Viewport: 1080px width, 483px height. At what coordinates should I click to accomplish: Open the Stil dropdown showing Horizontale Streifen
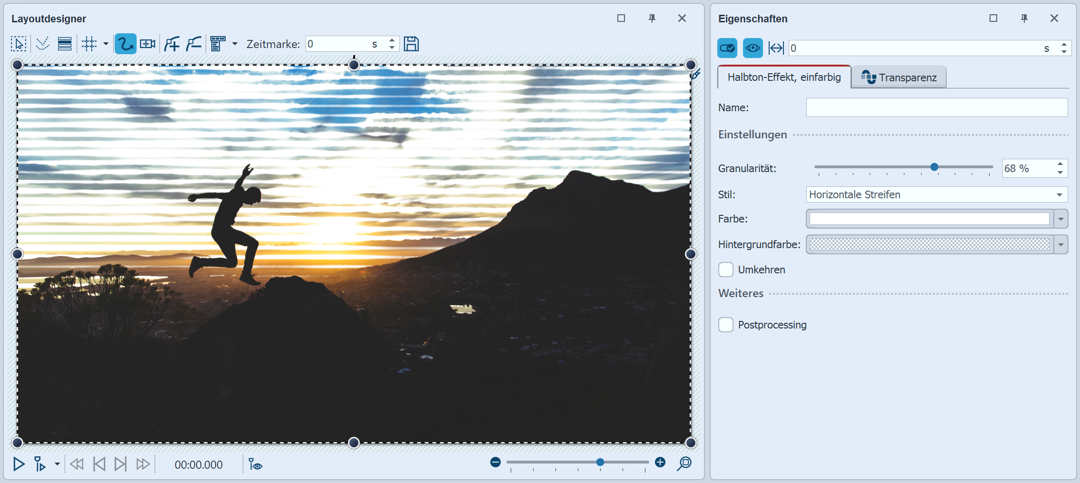(936, 194)
